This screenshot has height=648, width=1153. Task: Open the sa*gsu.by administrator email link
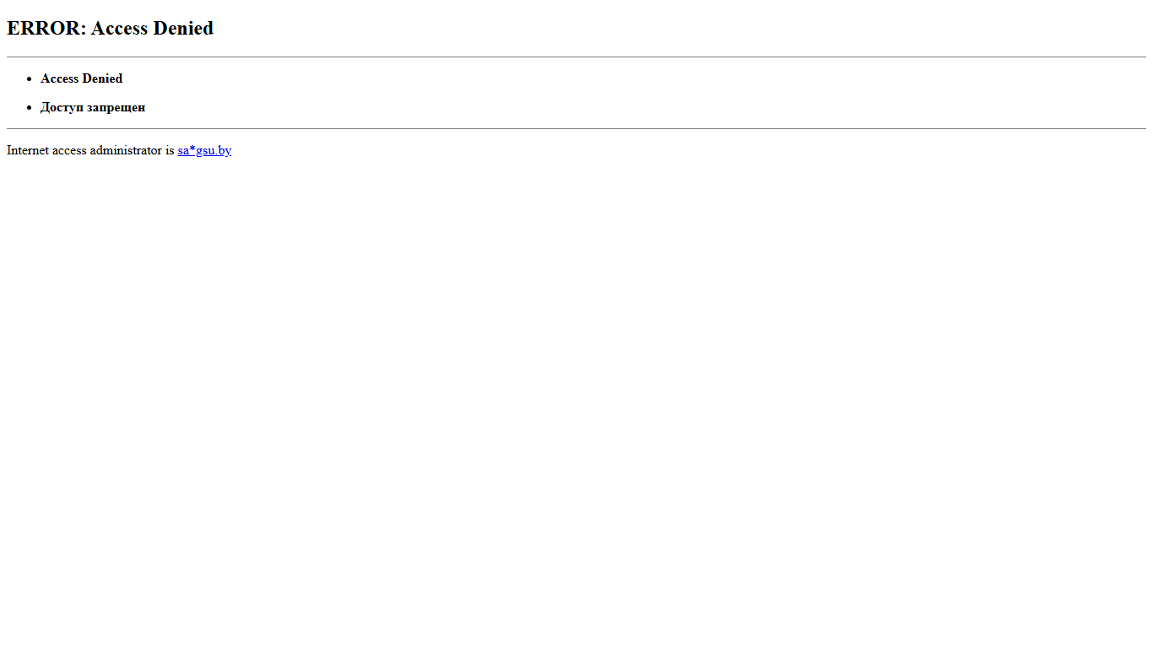(204, 150)
